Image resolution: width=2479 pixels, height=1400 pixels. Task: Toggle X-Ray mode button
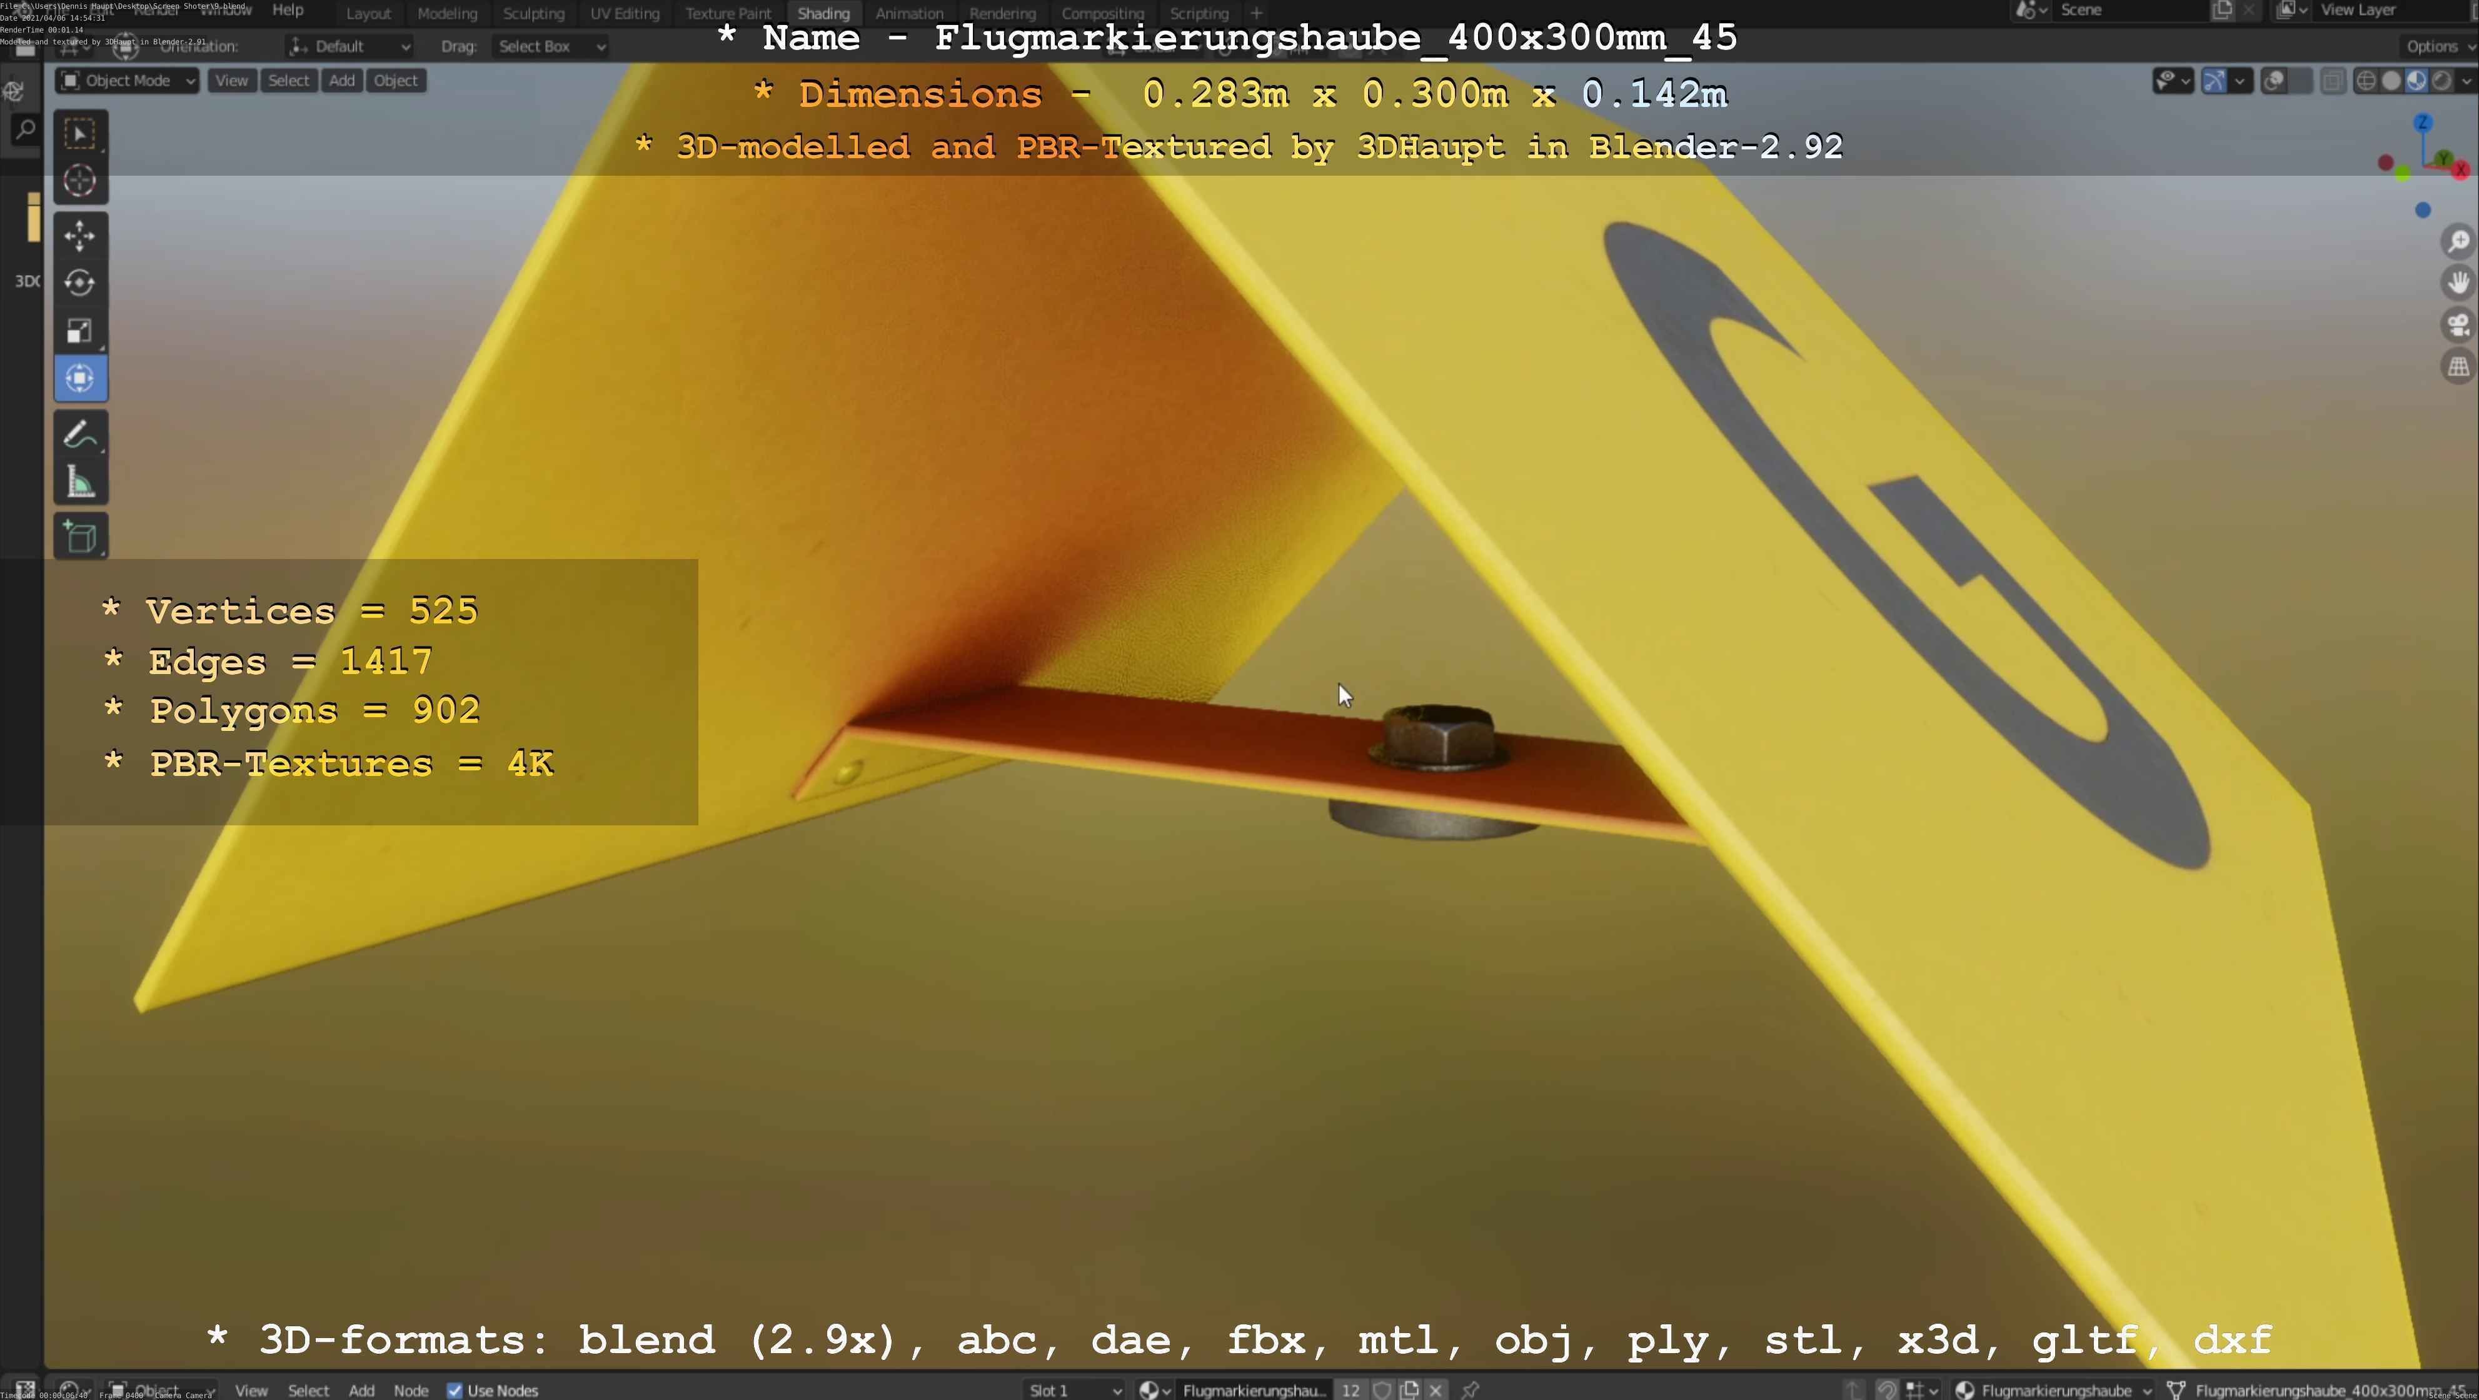(2333, 81)
